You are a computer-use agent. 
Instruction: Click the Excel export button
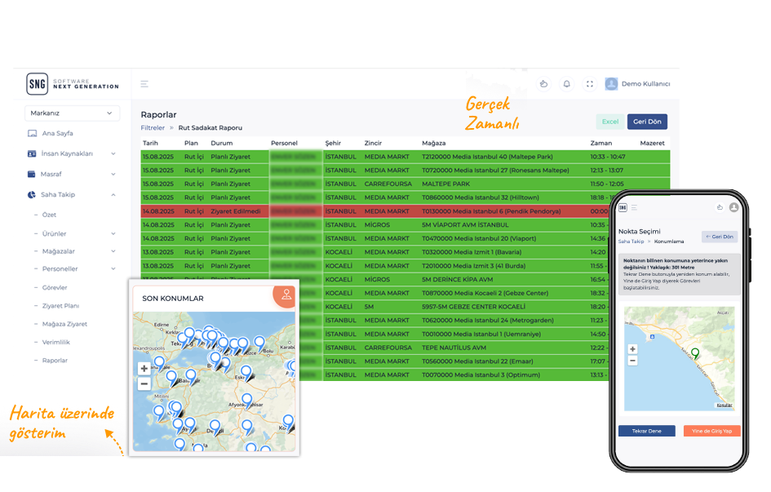(609, 122)
